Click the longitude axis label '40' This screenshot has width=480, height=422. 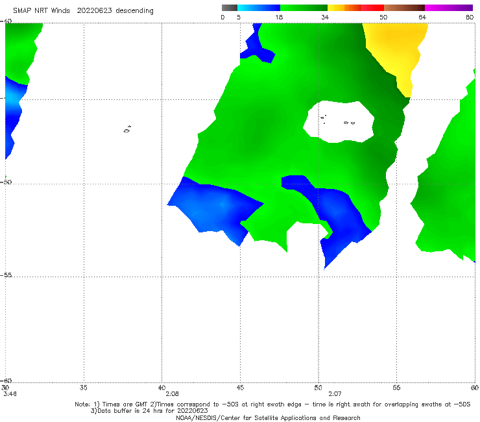click(162, 388)
